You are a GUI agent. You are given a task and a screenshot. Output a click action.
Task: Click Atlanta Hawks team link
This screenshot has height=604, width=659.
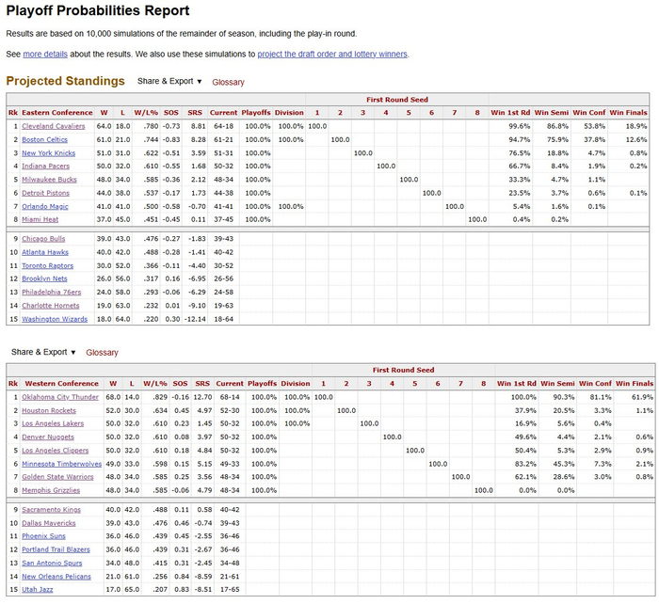point(45,252)
